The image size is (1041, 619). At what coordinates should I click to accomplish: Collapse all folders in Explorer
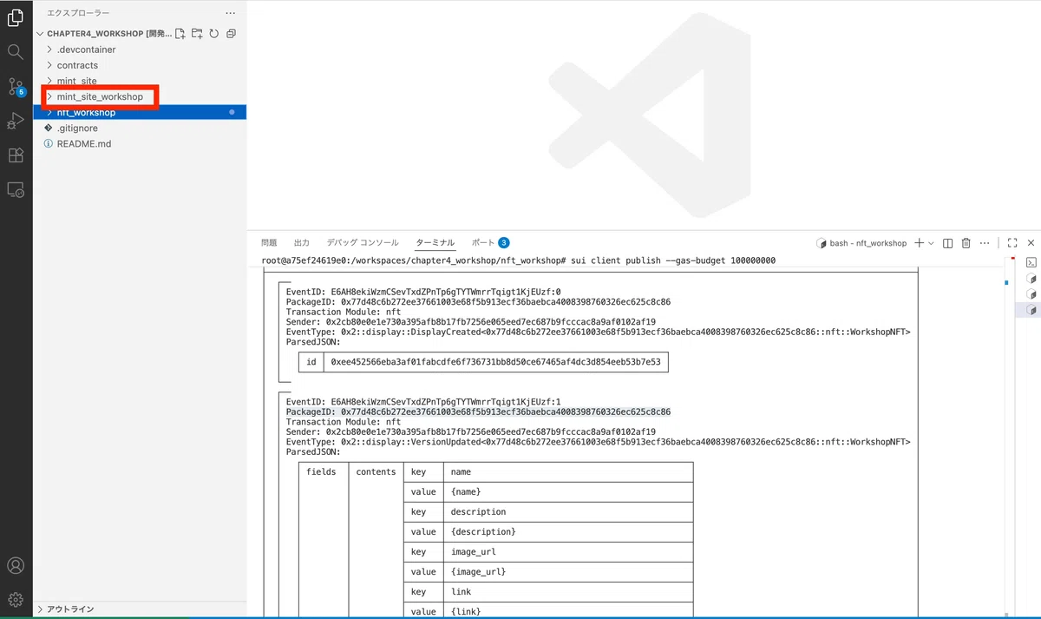coord(231,34)
